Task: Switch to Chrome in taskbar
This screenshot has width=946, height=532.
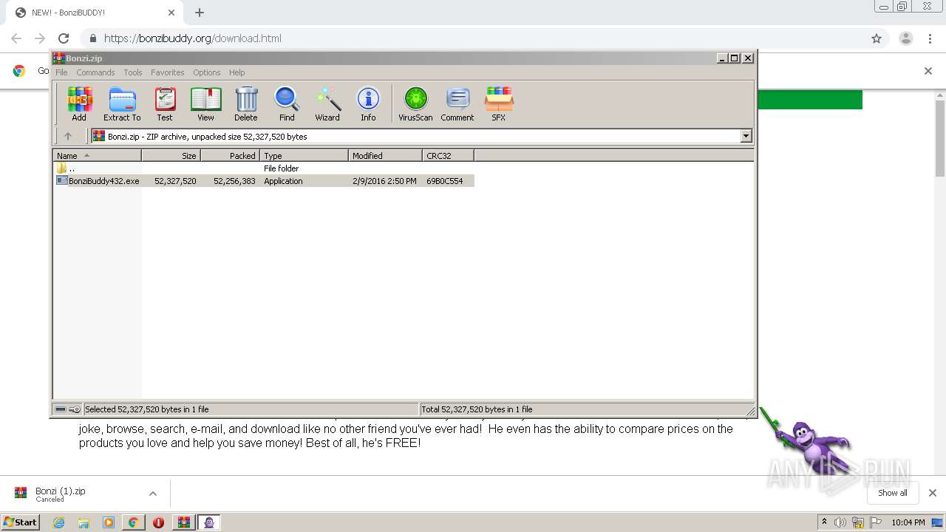Action: point(134,522)
